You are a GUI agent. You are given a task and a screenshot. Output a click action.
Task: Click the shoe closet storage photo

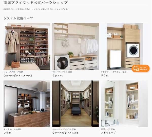pos(27,46)
